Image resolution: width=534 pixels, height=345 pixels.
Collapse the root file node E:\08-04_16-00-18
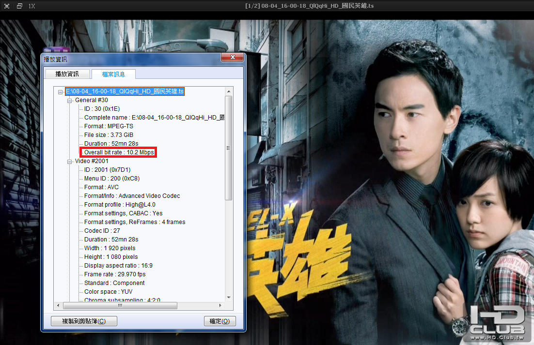pyautogui.click(x=60, y=92)
